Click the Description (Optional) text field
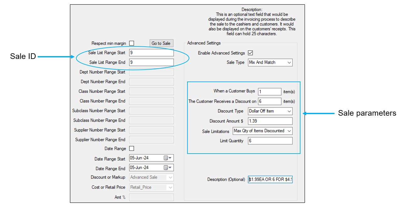This screenshot has width=400, height=205. [270, 180]
